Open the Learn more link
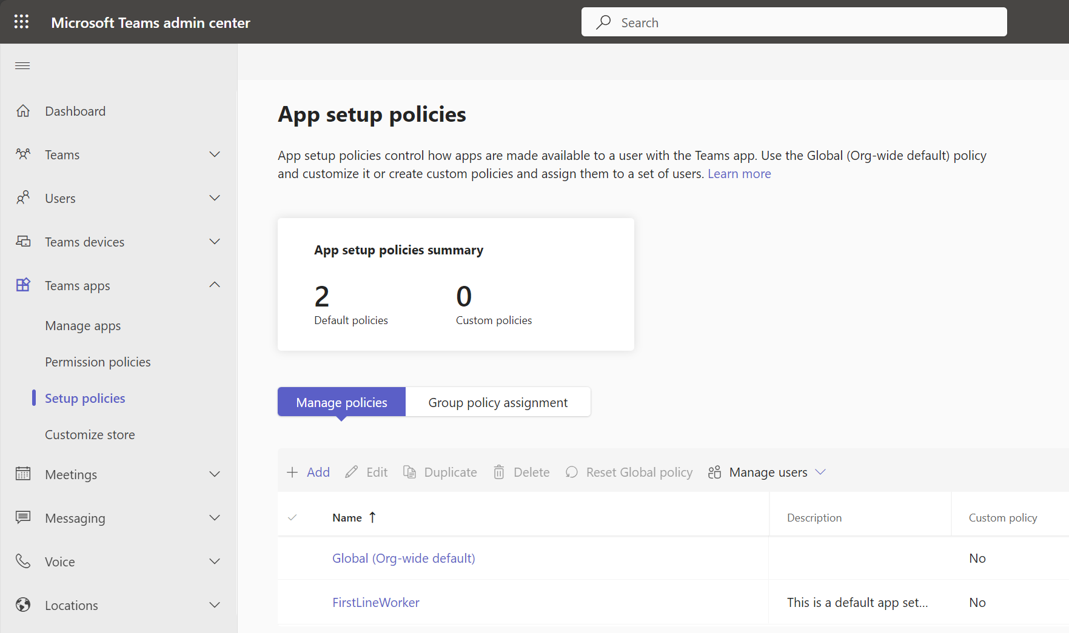The image size is (1069, 633). point(739,174)
